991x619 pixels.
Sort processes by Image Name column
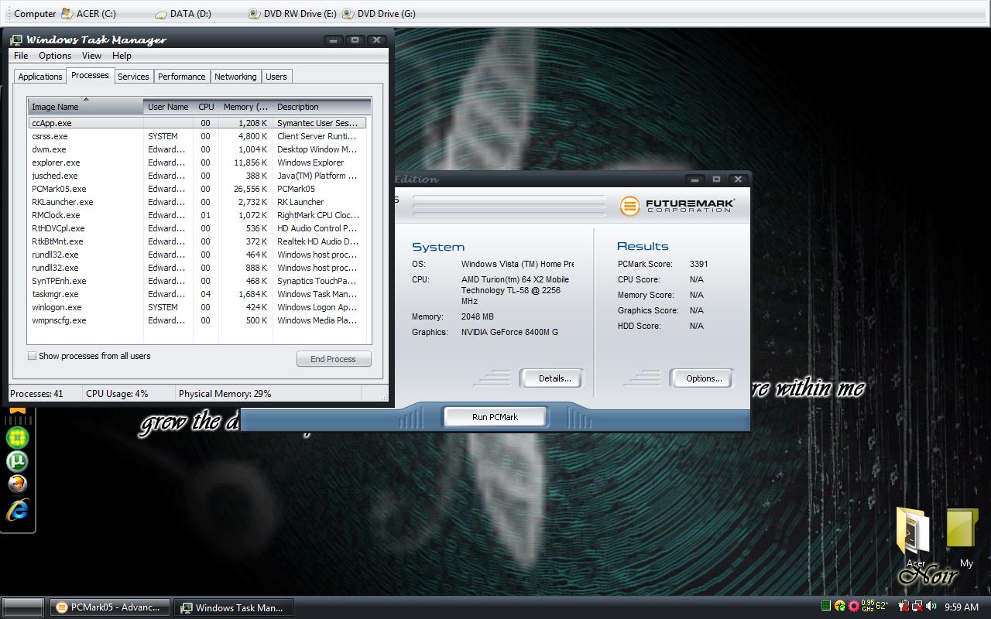click(x=85, y=107)
